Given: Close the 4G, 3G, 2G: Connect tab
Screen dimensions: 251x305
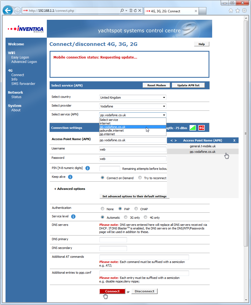Looking at the screenshot, I should click(196, 11).
